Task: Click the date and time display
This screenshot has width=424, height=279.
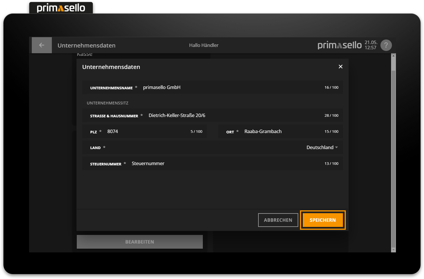Action: click(370, 45)
